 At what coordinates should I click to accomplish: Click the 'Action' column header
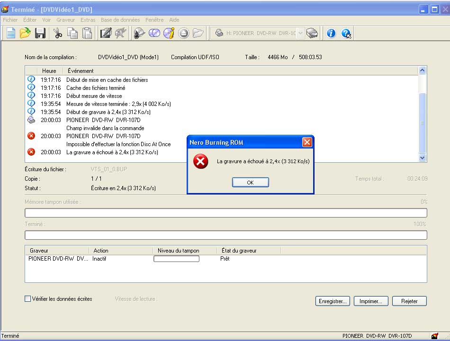coord(121,251)
